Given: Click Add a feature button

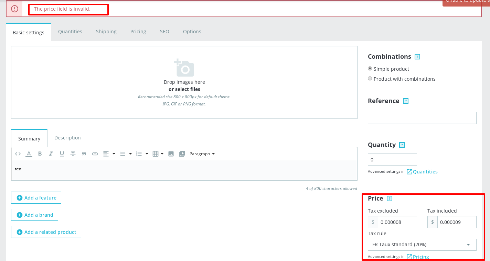Looking at the screenshot, I should (x=36, y=198).
